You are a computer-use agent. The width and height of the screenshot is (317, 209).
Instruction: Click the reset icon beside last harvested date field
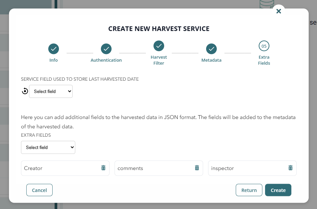click(x=25, y=91)
